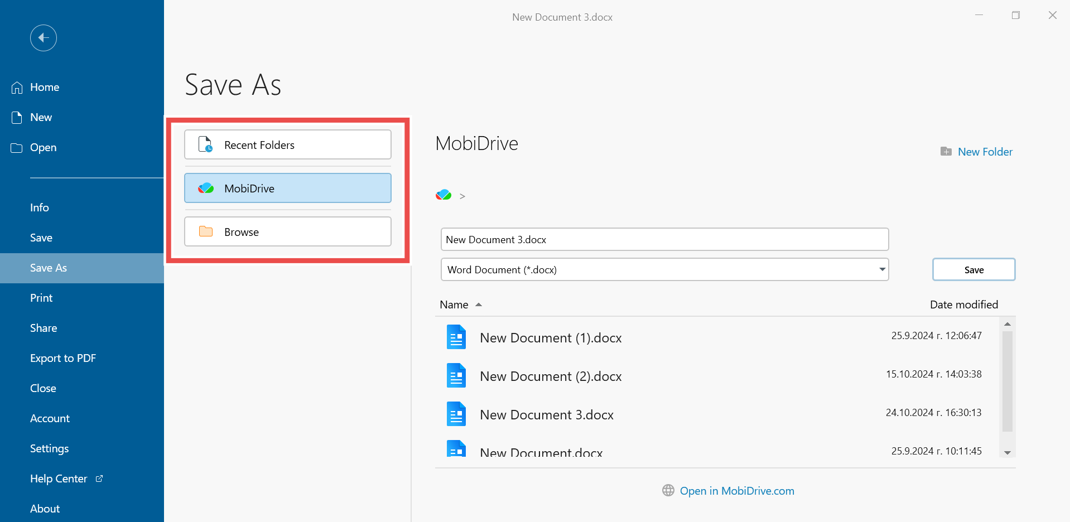Click the MobiDrive breadcrumb root icon
Screen dimensions: 1070x522
(x=444, y=195)
